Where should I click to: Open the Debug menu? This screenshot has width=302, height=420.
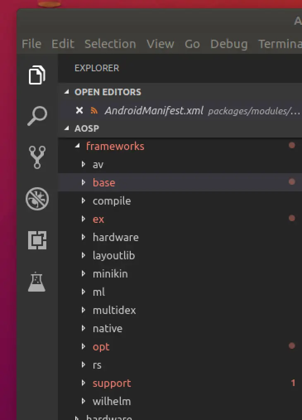[x=229, y=44]
